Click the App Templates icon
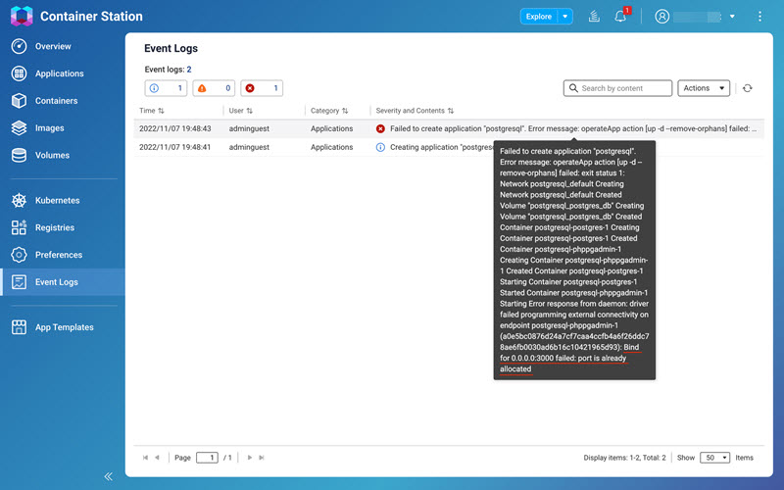The width and height of the screenshot is (784, 490). [x=19, y=327]
